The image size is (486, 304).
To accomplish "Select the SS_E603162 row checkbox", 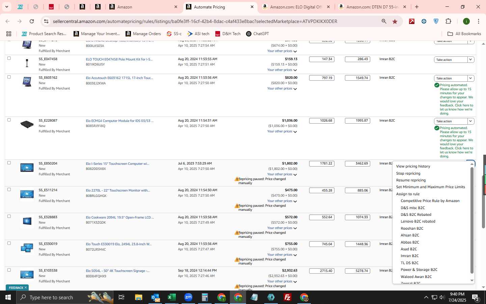I will 9,77.
